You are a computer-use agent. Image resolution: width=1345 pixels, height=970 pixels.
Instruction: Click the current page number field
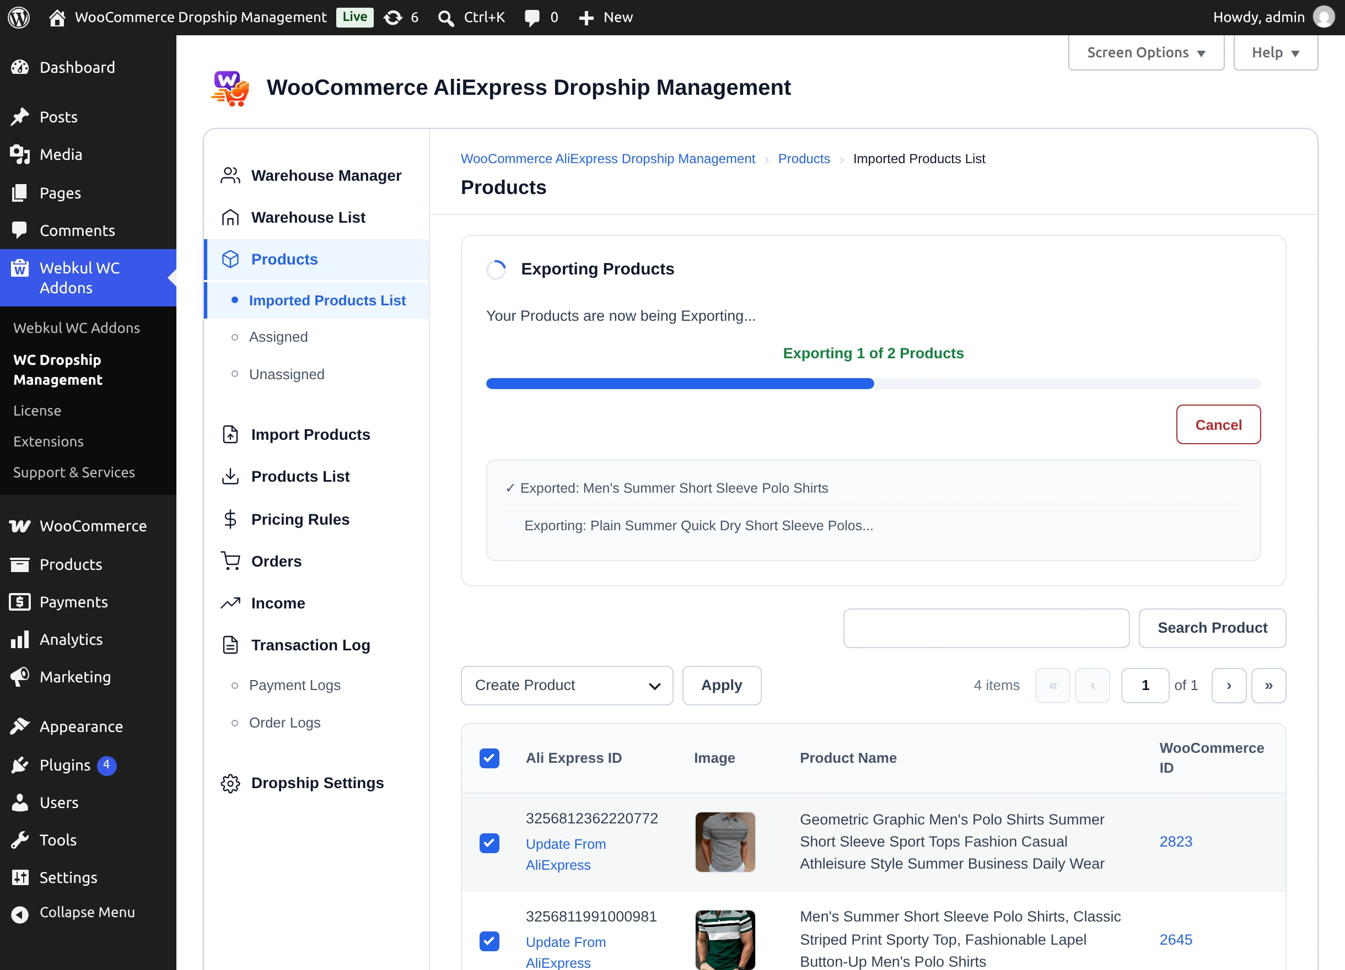coord(1145,686)
